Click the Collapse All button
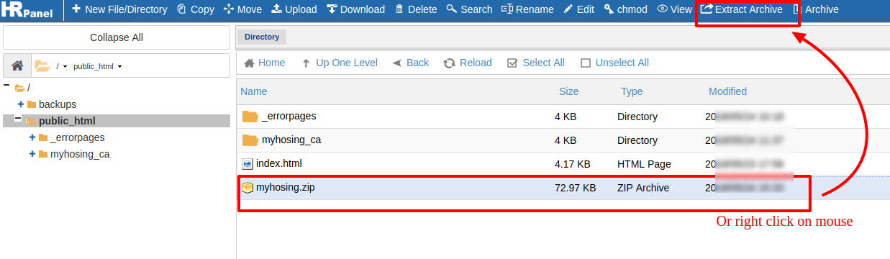The width and height of the screenshot is (890, 259). 117,37
